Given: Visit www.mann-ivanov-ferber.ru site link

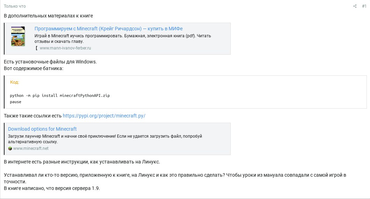Looking at the screenshot, I should (65, 48).
